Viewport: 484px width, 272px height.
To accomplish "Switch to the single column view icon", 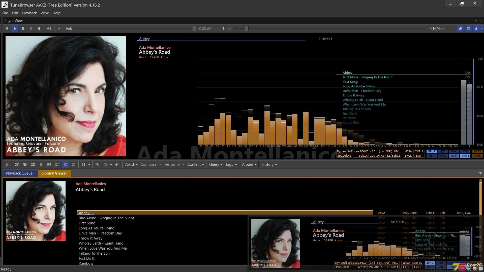I will [x=41, y=164].
